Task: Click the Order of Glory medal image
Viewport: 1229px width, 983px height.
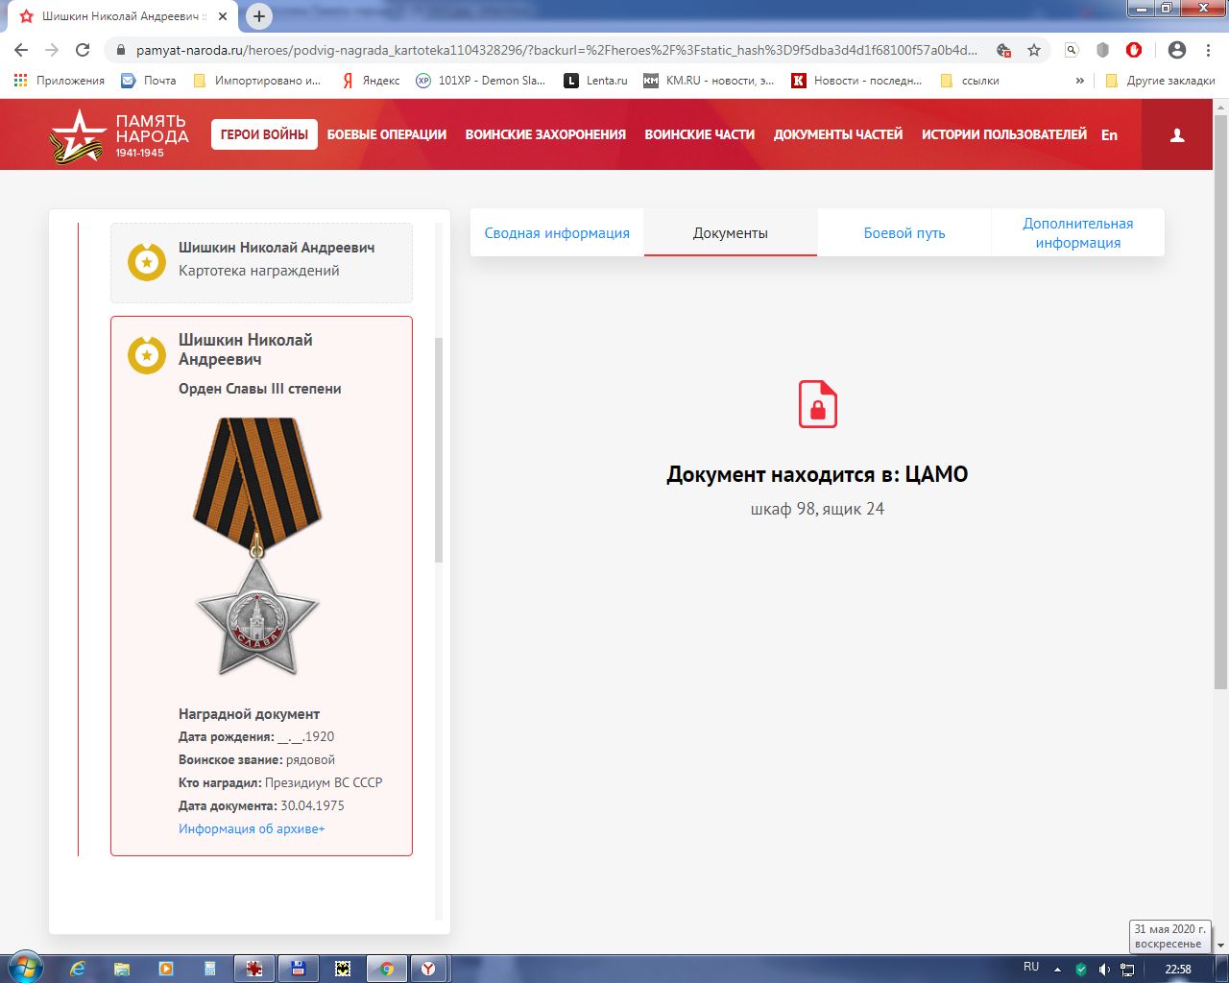Action: tap(257, 545)
